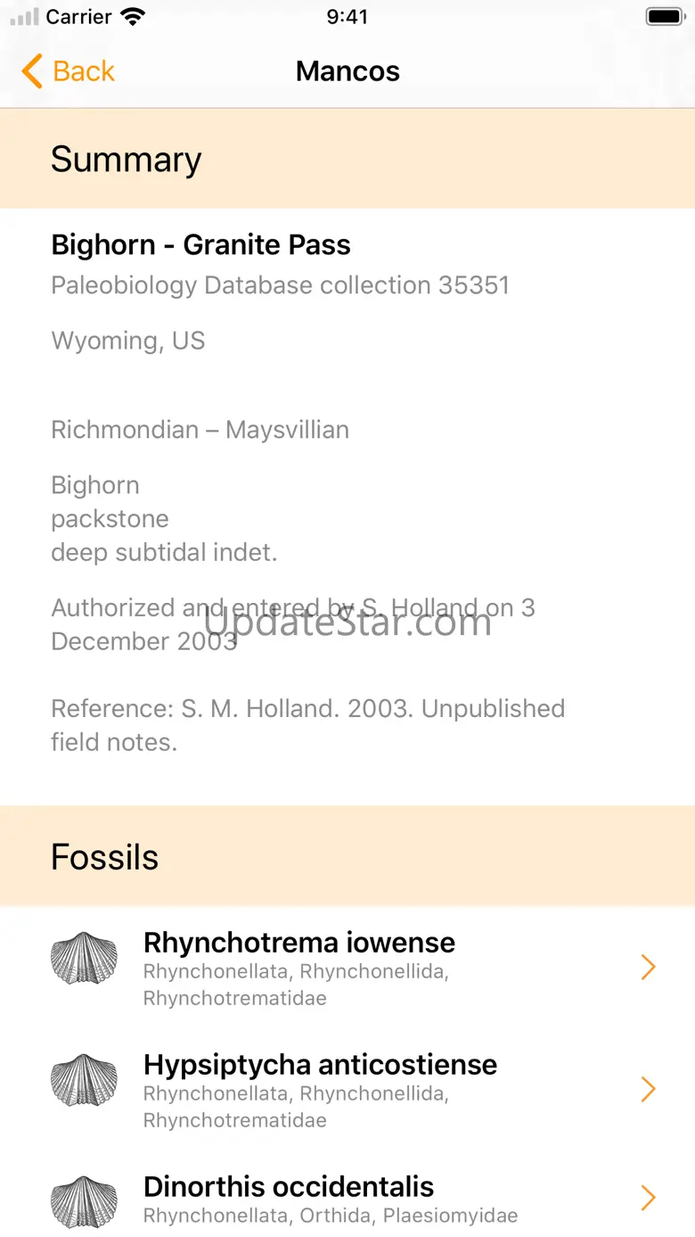Tap the Back chevron arrow icon
Image resolution: width=695 pixels, height=1237 pixels.
[x=32, y=71]
